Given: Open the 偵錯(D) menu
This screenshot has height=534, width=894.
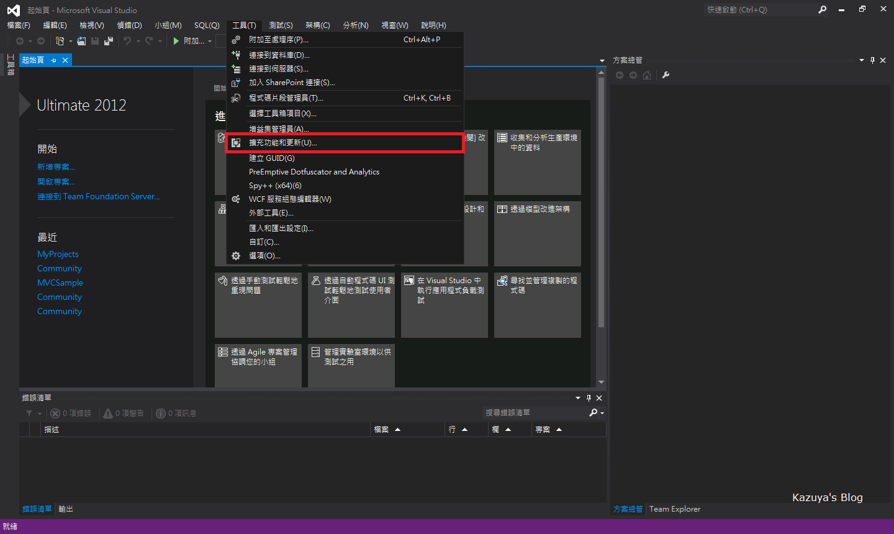Looking at the screenshot, I should [x=129, y=25].
